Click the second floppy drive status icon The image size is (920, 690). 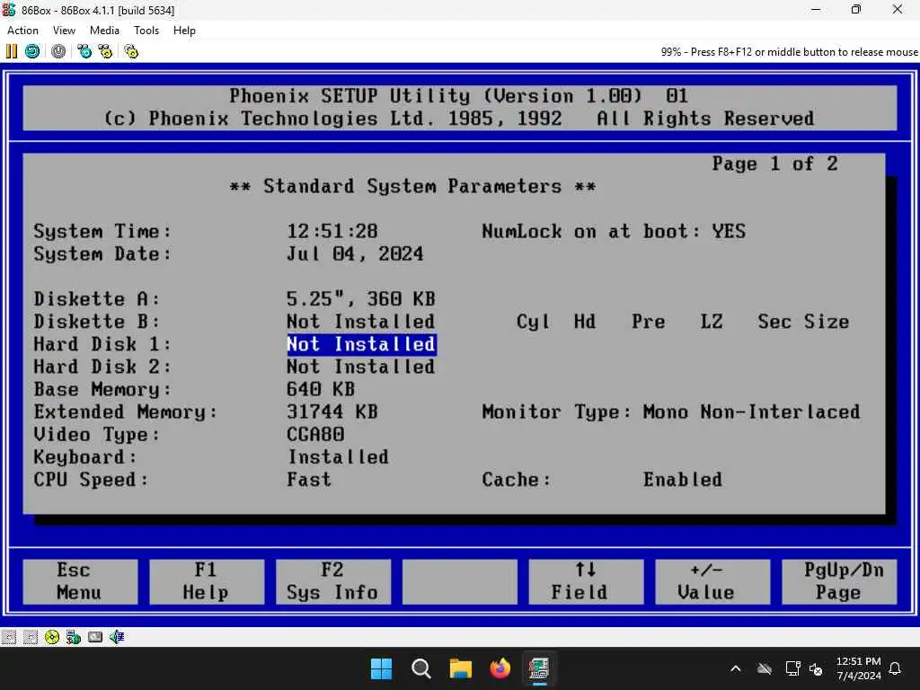coord(30,637)
